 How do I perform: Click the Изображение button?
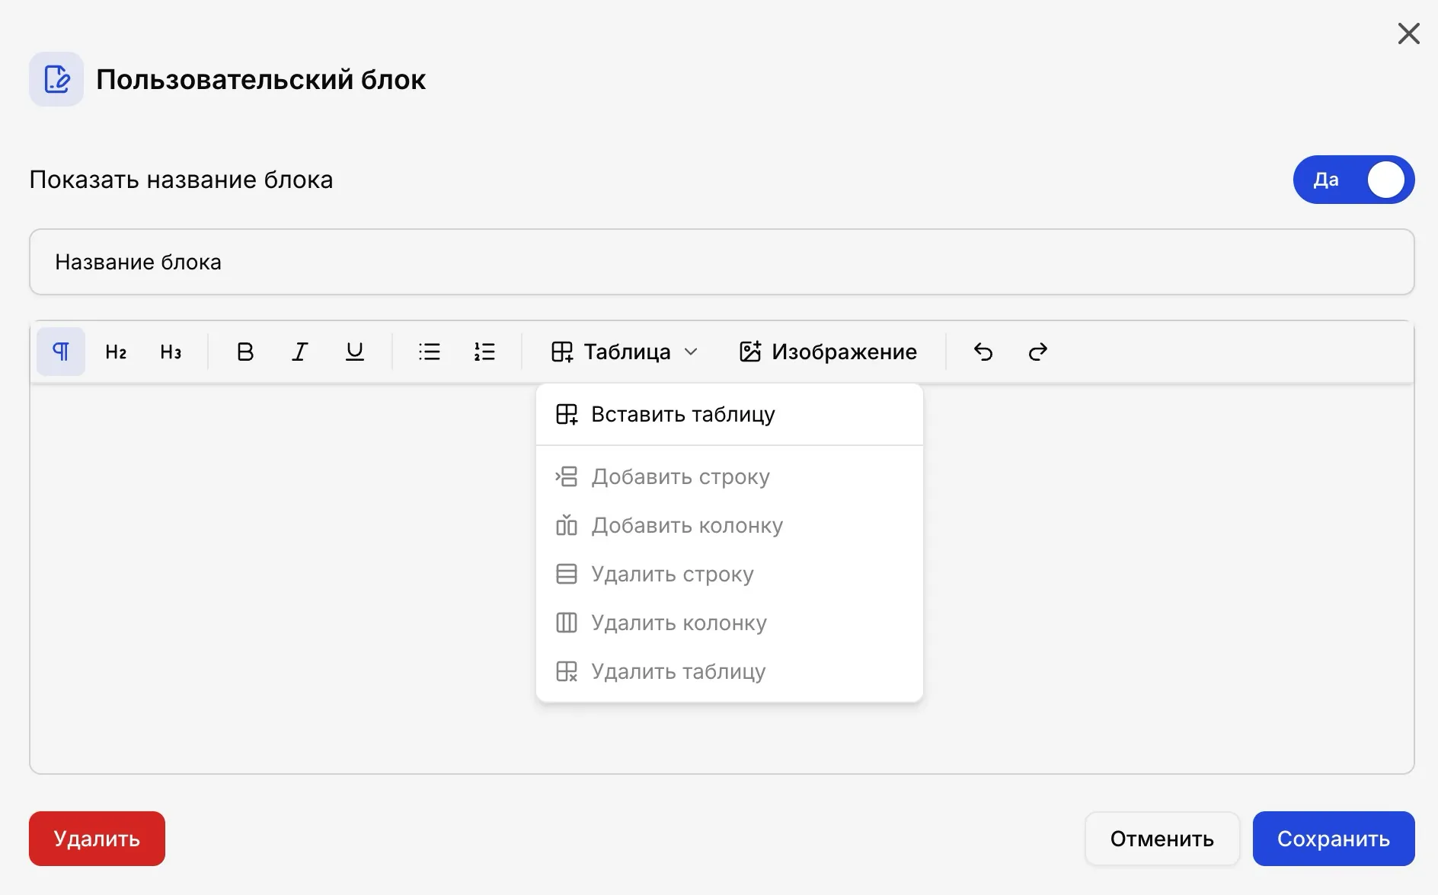click(828, 352)
